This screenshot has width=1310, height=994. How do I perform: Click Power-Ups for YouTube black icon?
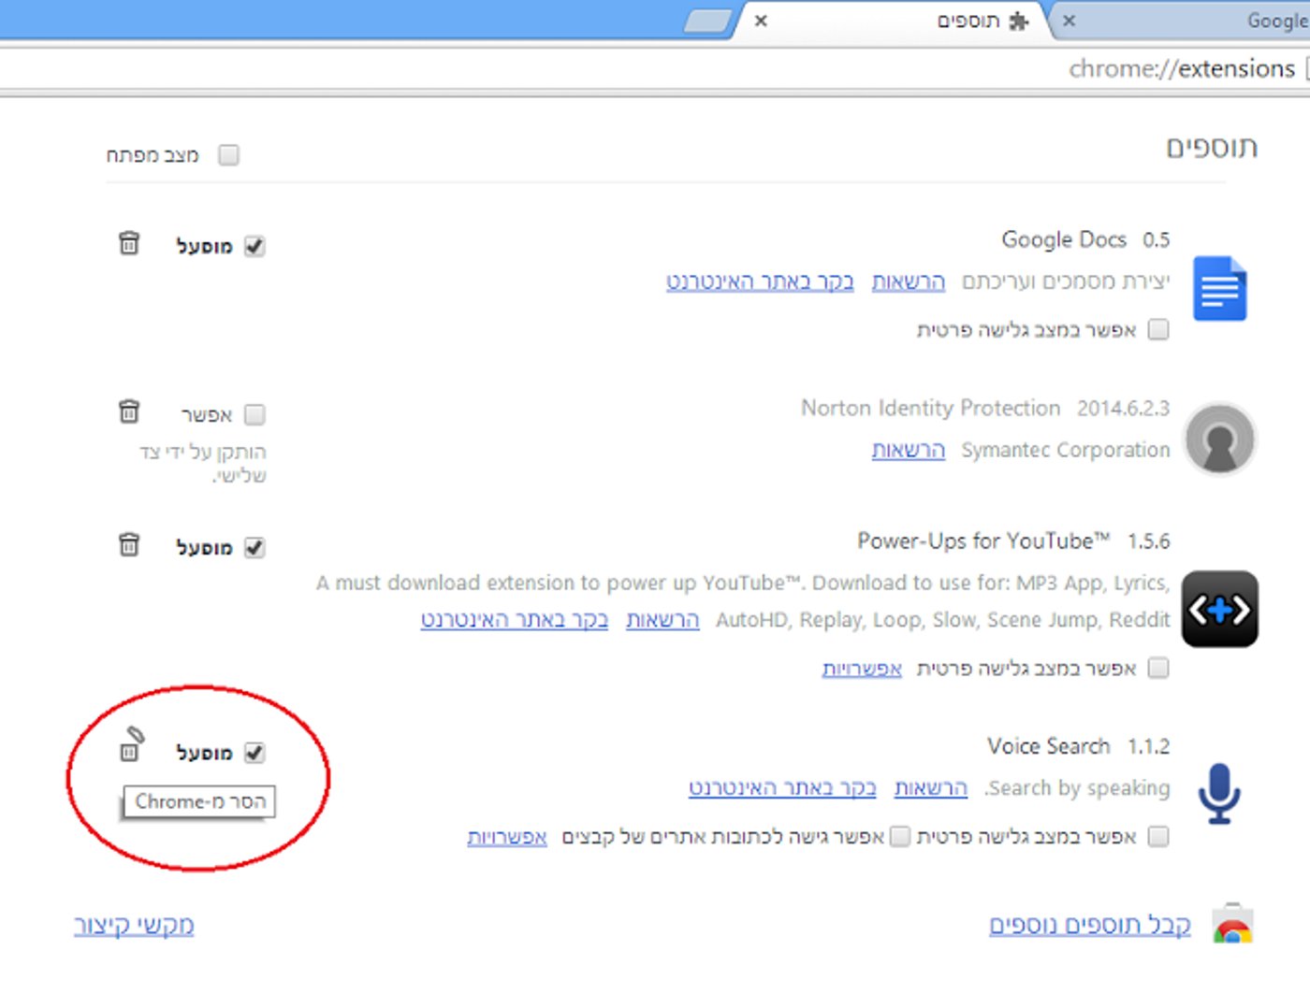pos(1219,610)
